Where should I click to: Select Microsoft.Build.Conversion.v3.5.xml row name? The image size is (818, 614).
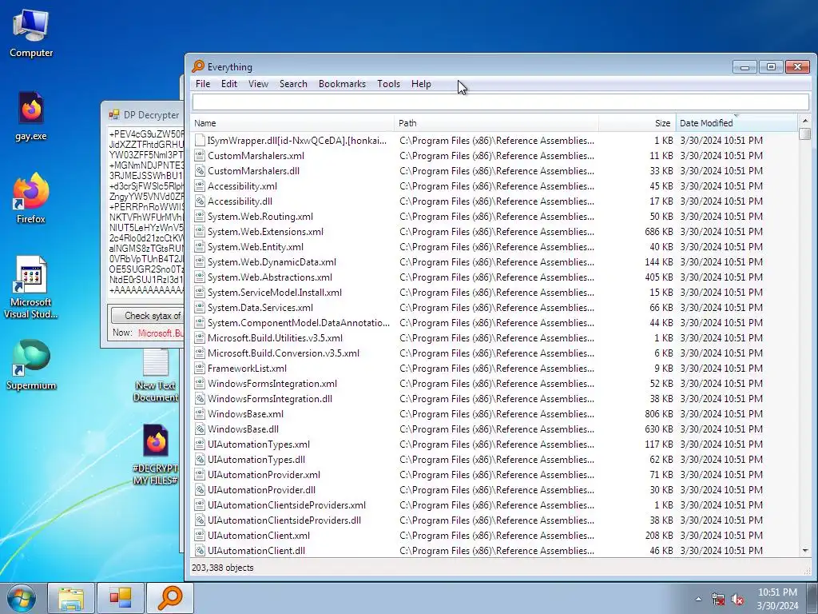tap(284, 353)
